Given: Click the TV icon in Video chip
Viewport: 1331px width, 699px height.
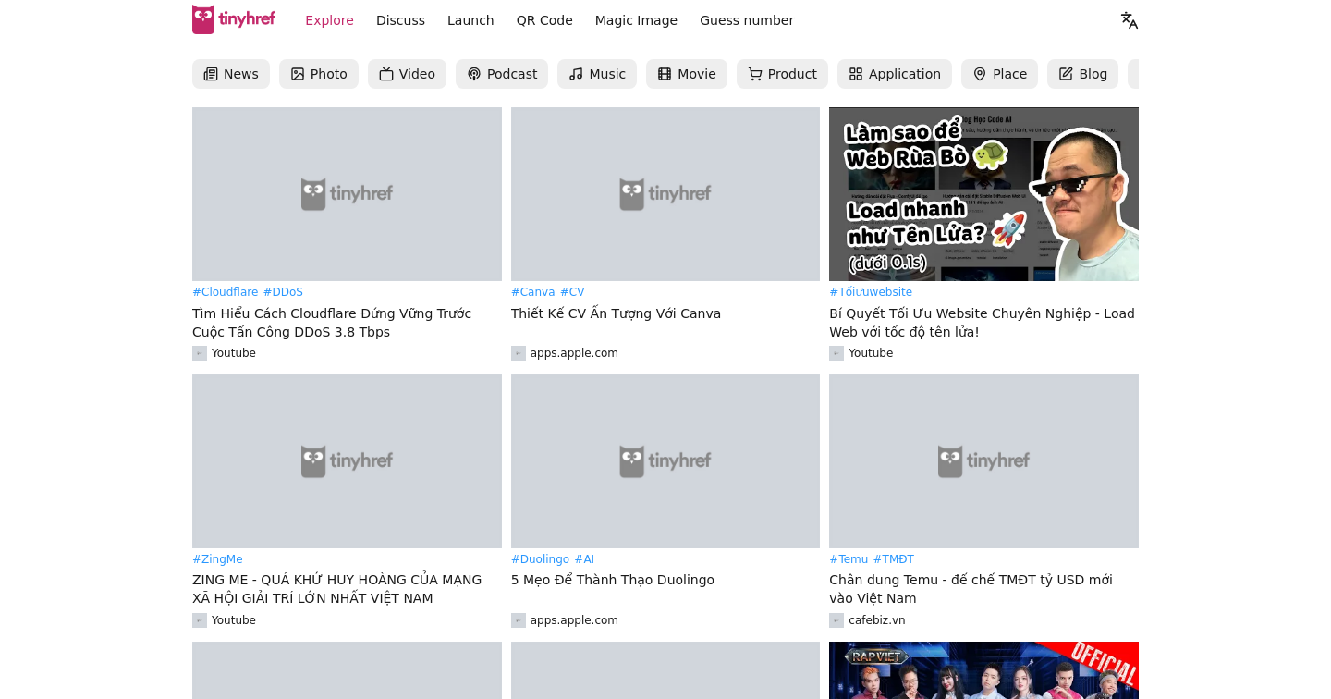Looking at the screenshot, I should click(386, 74).
